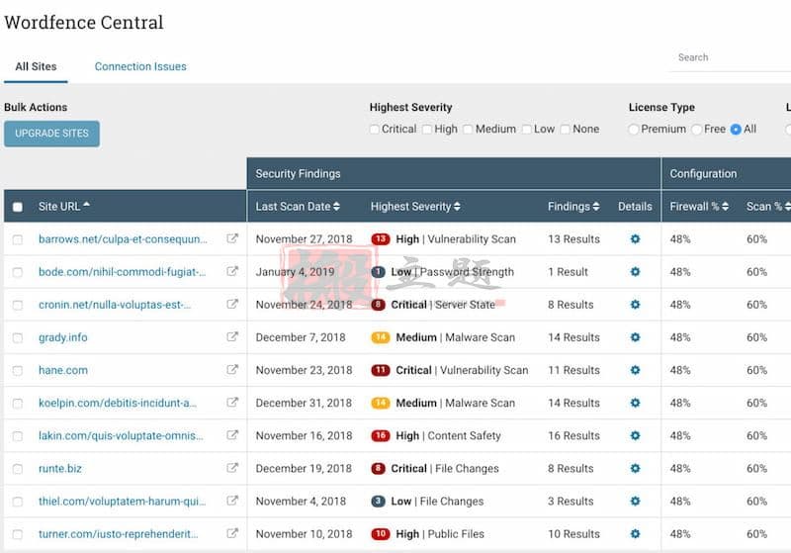Screen dimensions: 791x553
Task: Click the Search input field
Action: pyautogui.click(x=731, y=57)
